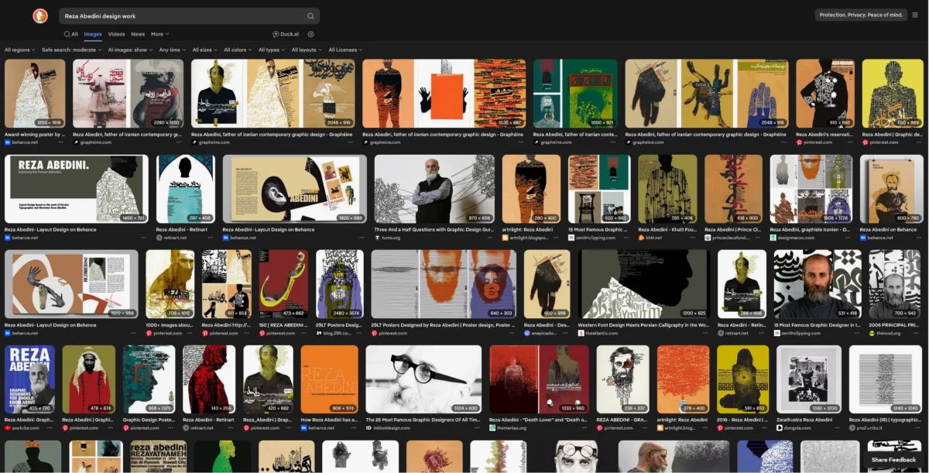Screen dimensions: 929x473
Task: Click the YouTube favicon under first bottom-row result
Action: (x=8, y=427)
